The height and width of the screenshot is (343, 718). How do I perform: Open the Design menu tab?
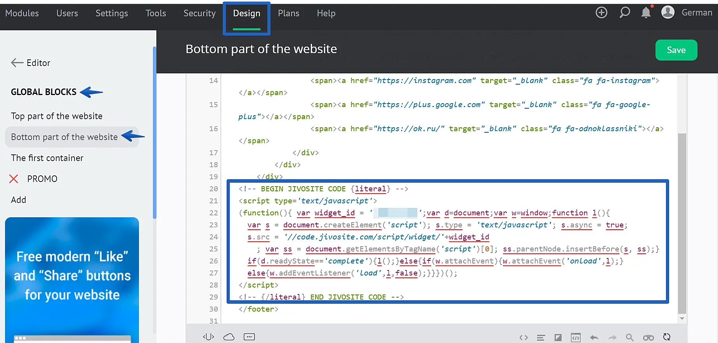tap(246, 14)
